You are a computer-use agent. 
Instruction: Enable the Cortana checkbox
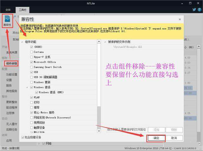[31, 52]
